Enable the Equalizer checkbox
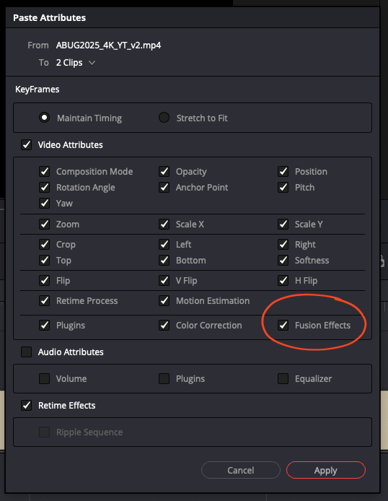This screenshot has height=501, width=388. [x=283, y=378]
